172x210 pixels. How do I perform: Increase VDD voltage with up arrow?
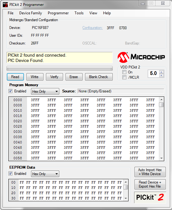(161, 72)
